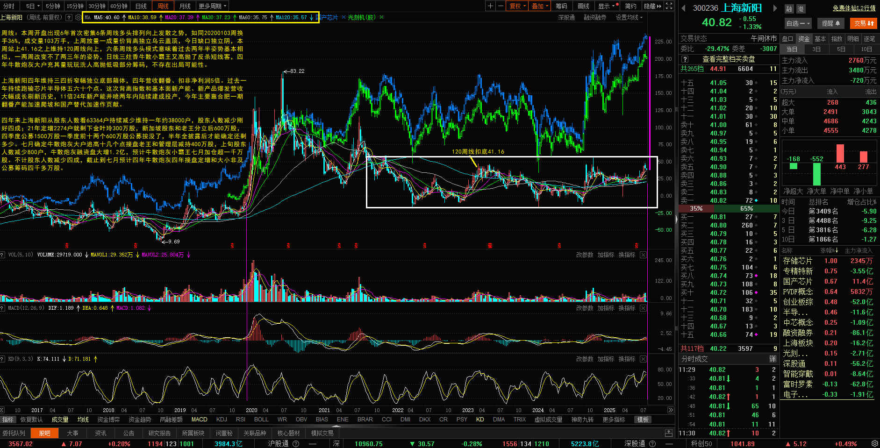Close the VOL indicator panel
The image size is (880, 448).
[x=643, y=255]
